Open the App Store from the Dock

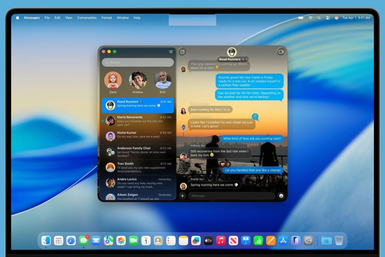click(x=283, y=240)
